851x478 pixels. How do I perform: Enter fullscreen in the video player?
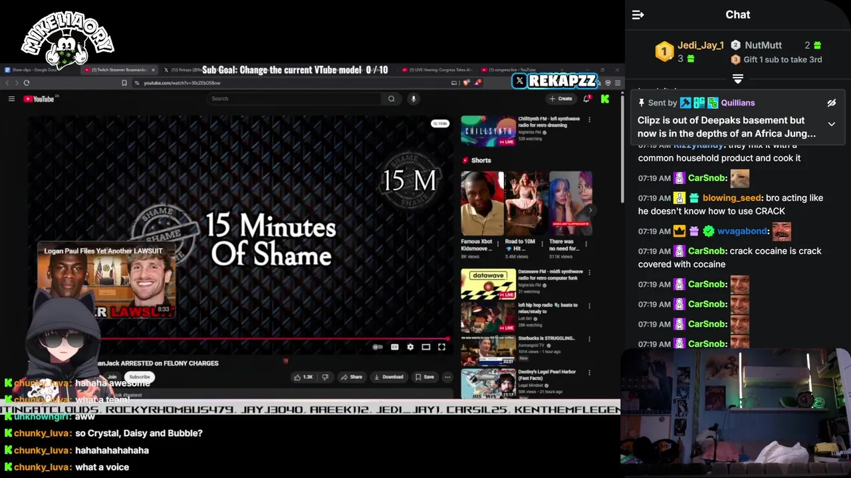pyautogui.click(x=441, y=347)
